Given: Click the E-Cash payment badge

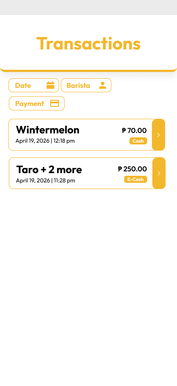Looking at the screenshot, I should [136, 179].
